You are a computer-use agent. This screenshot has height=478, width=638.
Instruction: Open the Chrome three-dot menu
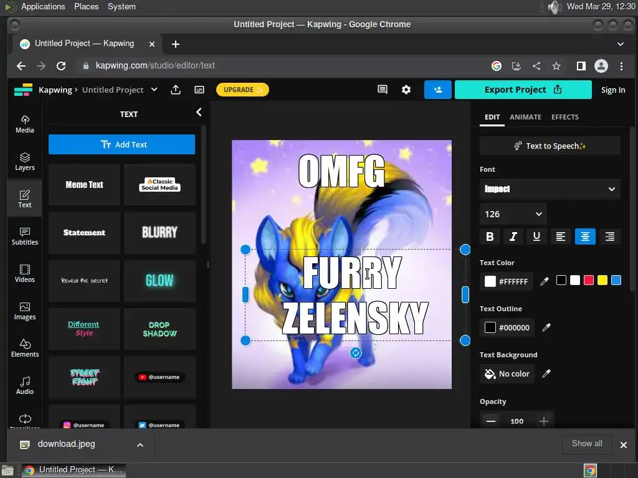(621, 66)
